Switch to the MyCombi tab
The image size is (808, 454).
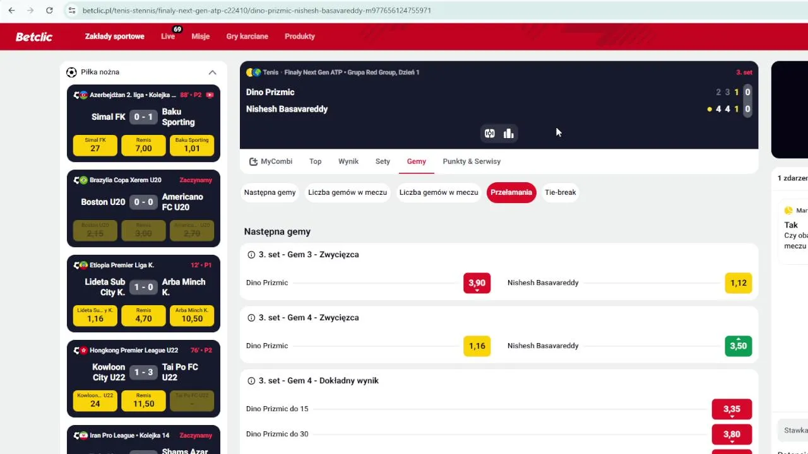pos(271,161)
